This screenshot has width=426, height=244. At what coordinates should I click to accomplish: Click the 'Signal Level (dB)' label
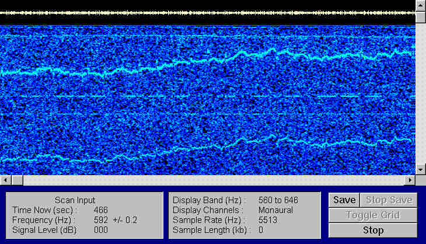coord(44,230)
